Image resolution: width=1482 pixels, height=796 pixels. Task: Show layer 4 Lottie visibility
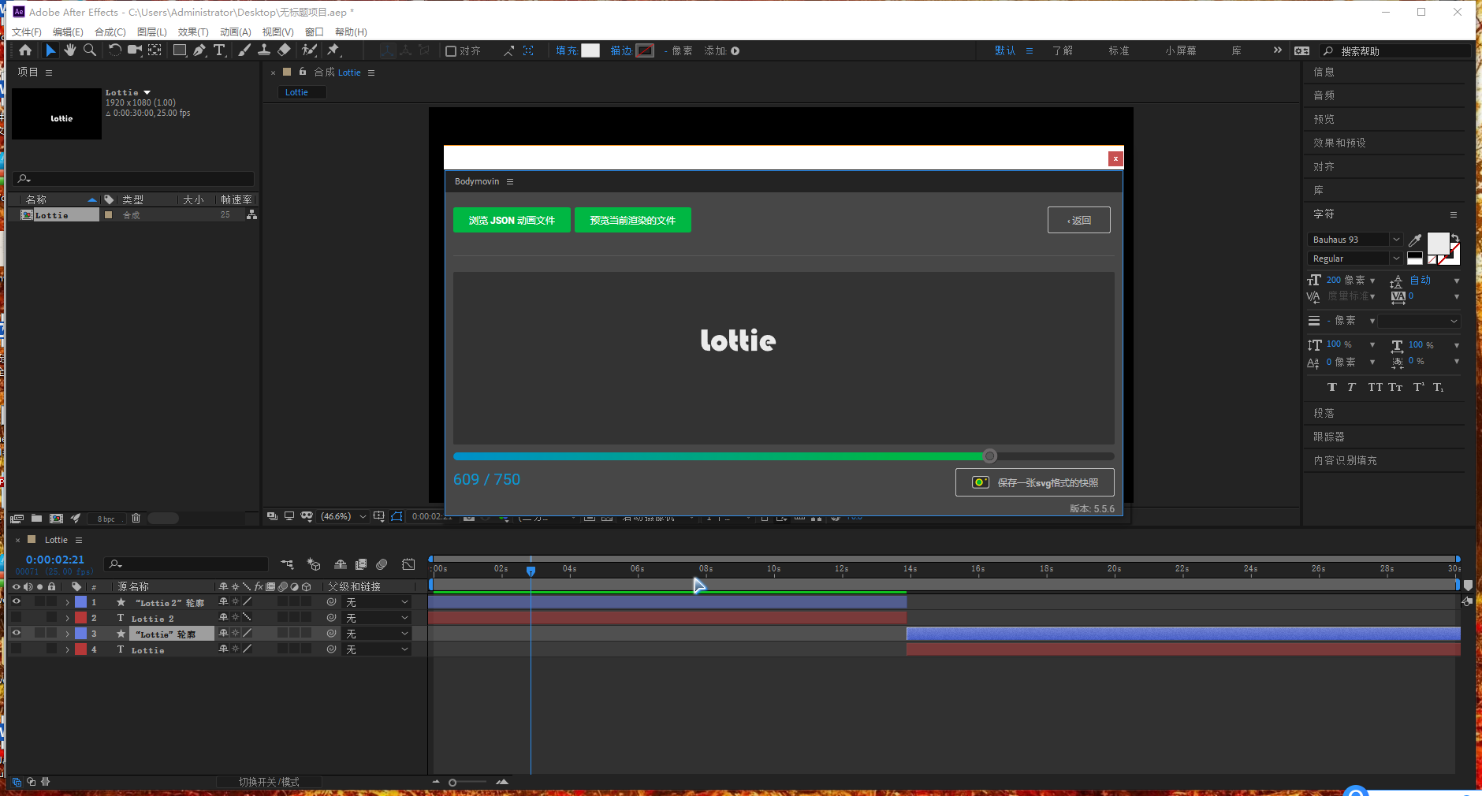[16, 649]
